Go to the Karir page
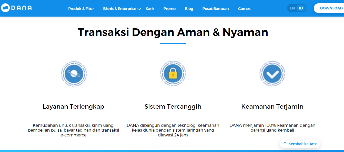 click(x=150, y=9)
